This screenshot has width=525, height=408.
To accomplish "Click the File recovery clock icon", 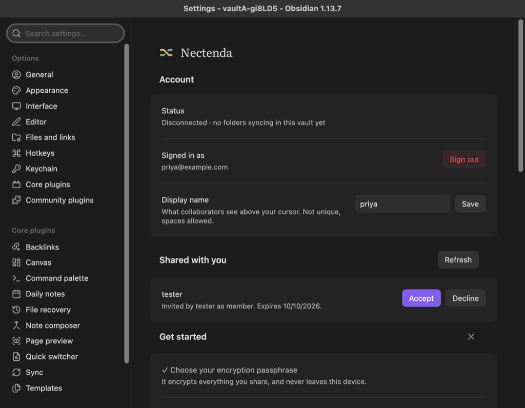I will coord(16,310).
